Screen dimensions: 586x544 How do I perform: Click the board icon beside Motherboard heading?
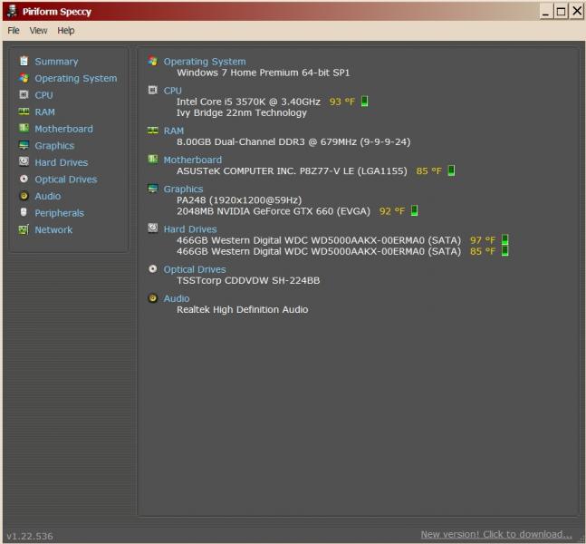tap(153, 159)
